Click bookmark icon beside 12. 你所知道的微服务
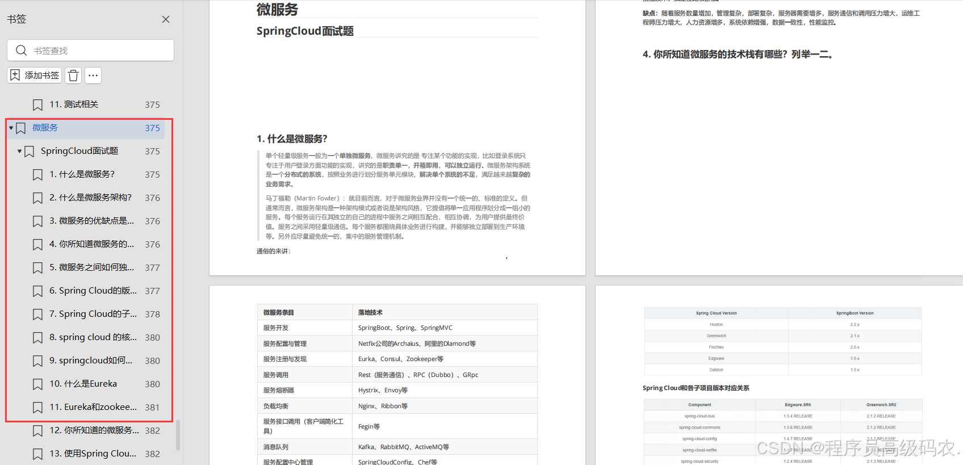Screen dimensions: 963x465 coord(37,431)
